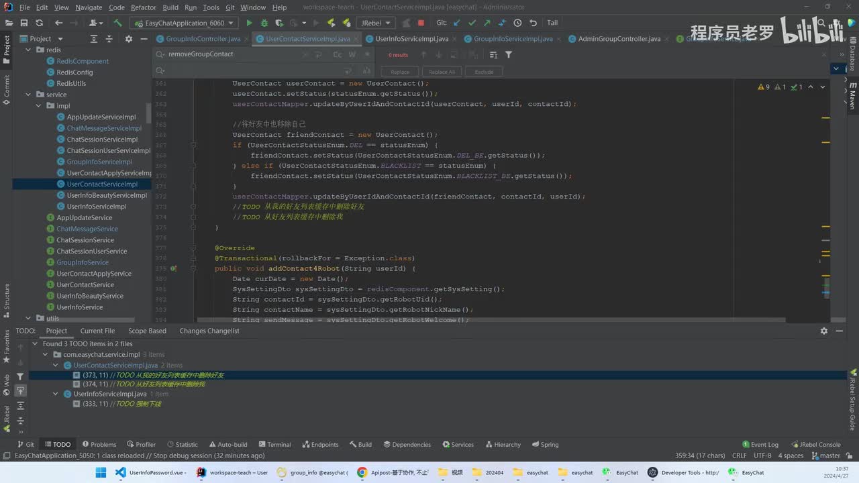Image resolution: width=859 pixels, height=483 pixels.
Task: Toggle Words (W) option in find bar
Action: click(x=352, y=54)
